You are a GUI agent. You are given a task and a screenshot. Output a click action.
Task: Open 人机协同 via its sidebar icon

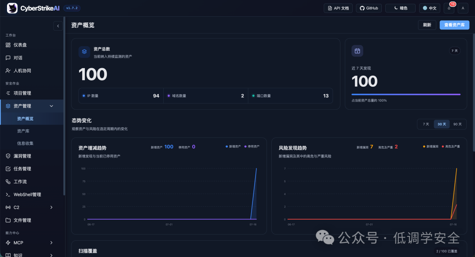pos(8,70)
